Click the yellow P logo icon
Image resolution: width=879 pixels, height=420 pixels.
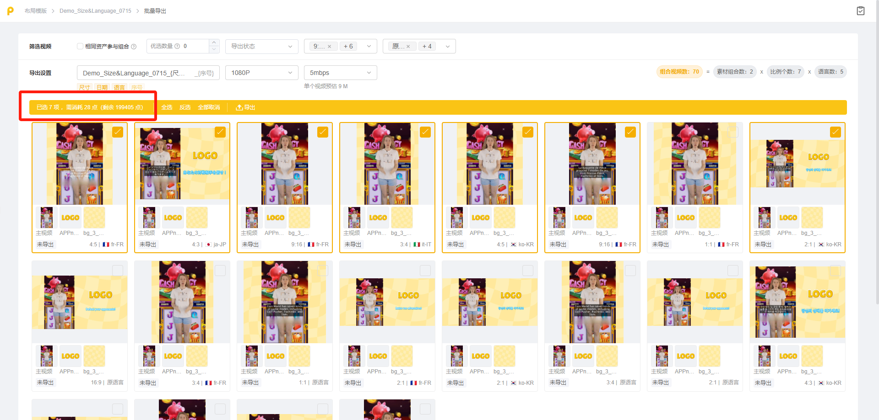(x=10, y=11)
